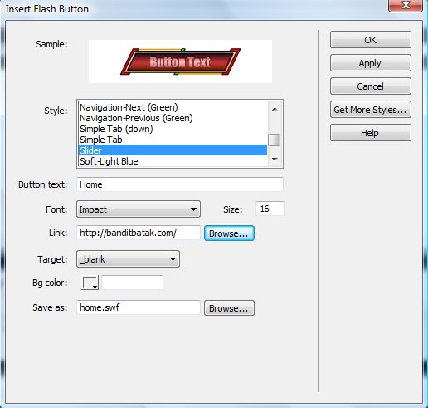This screenshot has height=408, width=428.
Task: Click the Size field showing 16
Action: [x=270, y=209]
